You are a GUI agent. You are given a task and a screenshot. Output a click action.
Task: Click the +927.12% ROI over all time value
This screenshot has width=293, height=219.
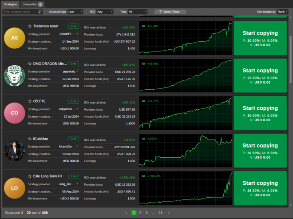tap(128, 103)
